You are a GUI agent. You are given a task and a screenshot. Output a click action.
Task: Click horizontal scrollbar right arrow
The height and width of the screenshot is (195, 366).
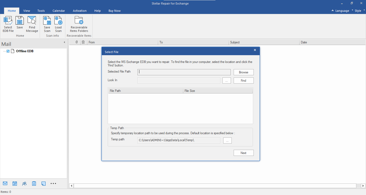(x=363, y=186)
